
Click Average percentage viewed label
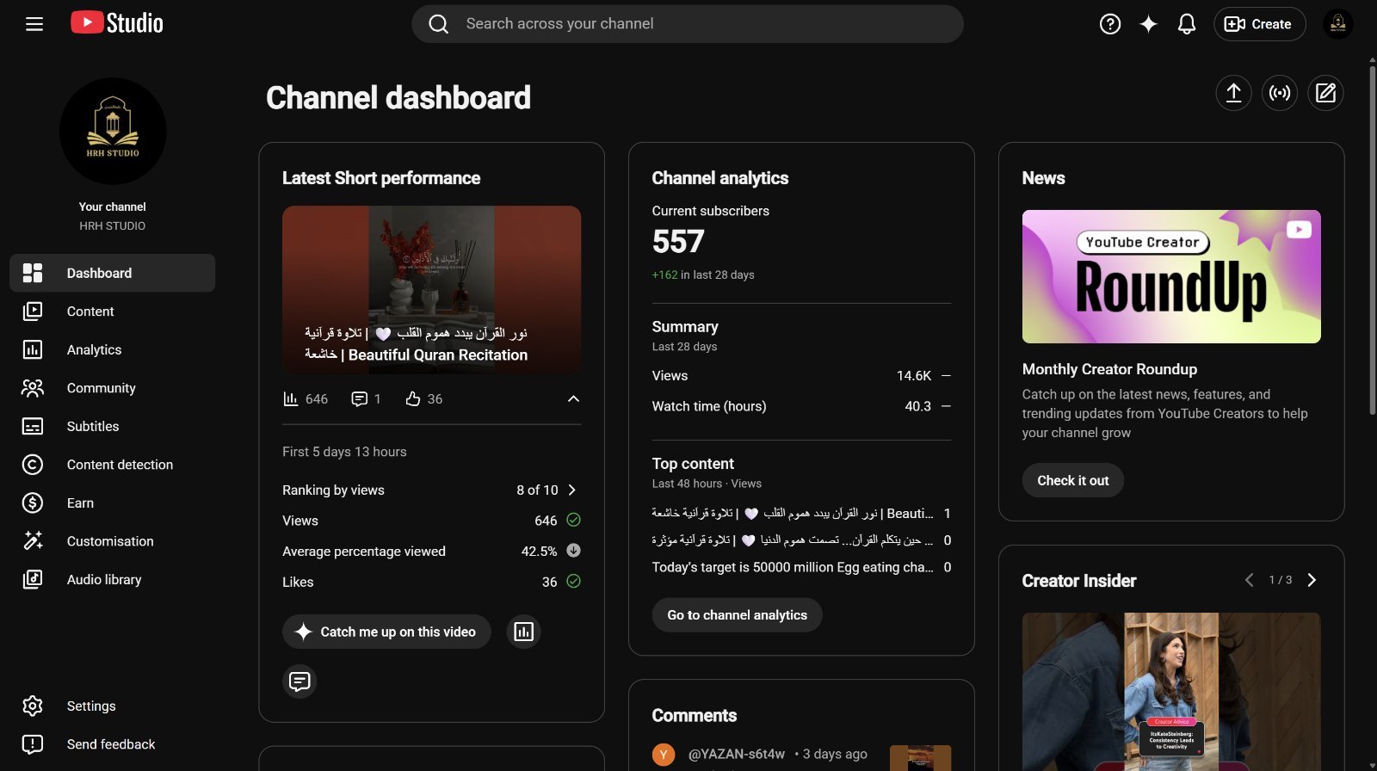click(x=364, y=552)
